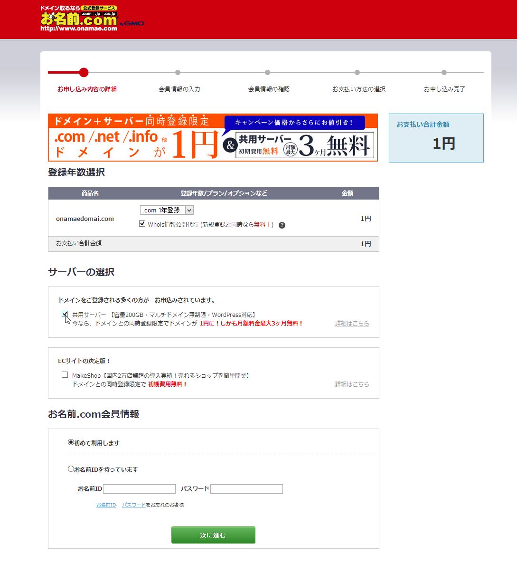
Task: Click the 会員情報の確認 step
Action: pyautogui.click(x=269, y=89)
